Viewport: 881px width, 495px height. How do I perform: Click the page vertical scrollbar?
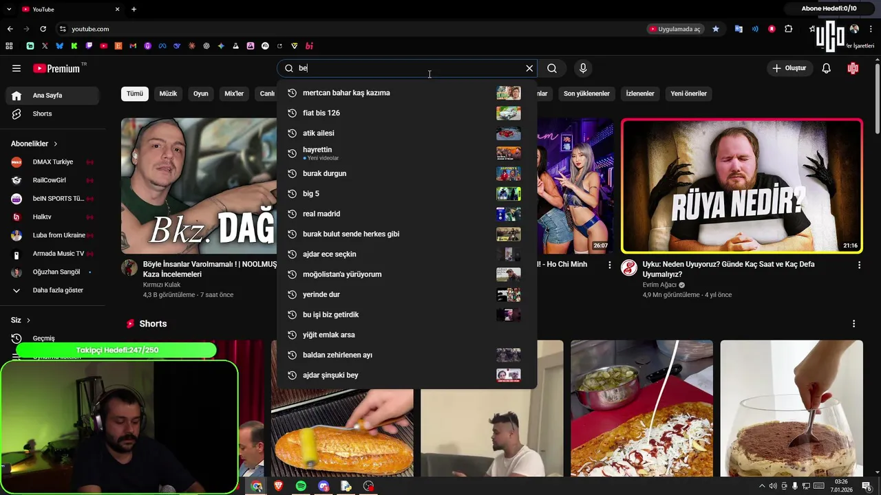[x=877, y=100]
